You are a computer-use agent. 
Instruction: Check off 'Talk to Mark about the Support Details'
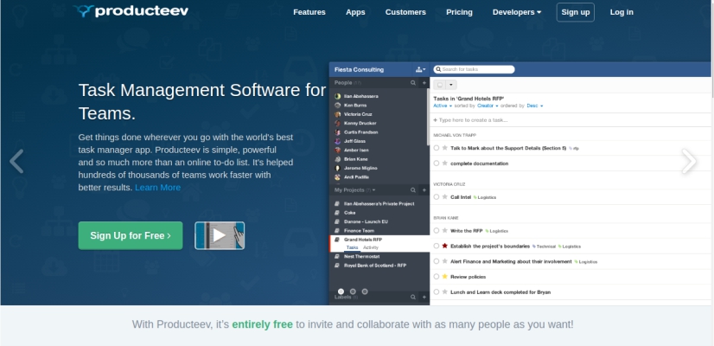(437, 148)
